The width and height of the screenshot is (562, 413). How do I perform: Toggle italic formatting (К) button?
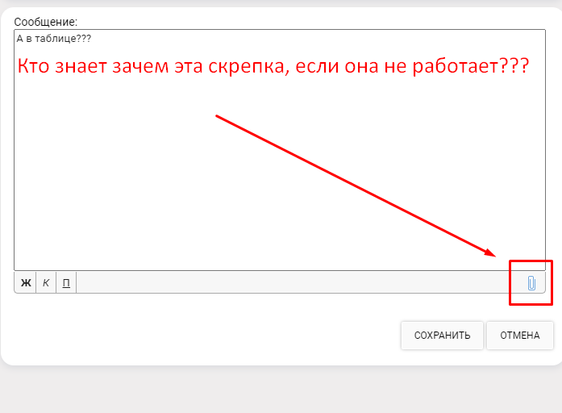[46, 282]
